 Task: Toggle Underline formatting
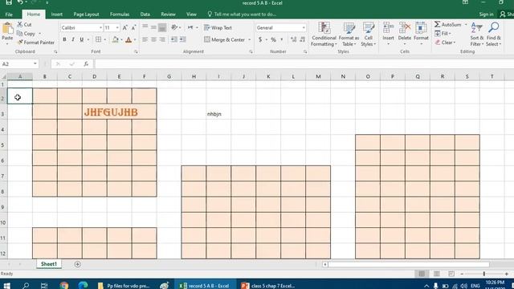(82, 39)
